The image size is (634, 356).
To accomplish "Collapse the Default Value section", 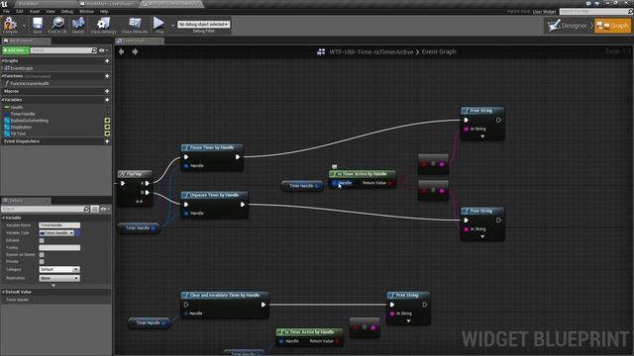I will click(4, 292).
